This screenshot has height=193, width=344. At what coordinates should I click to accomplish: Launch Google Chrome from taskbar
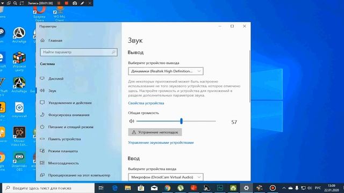[x=167, y=188]
